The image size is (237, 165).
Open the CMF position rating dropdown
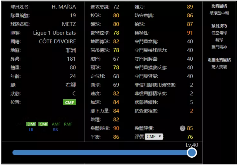[154, 137]
